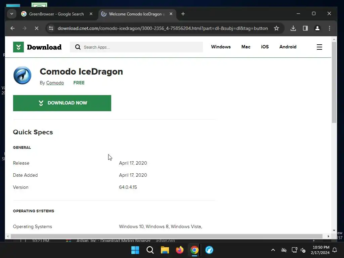344x258 pixels.
Task: Switch to GreenBrowser - Google Search tab
Action: (x=56, y=14)
